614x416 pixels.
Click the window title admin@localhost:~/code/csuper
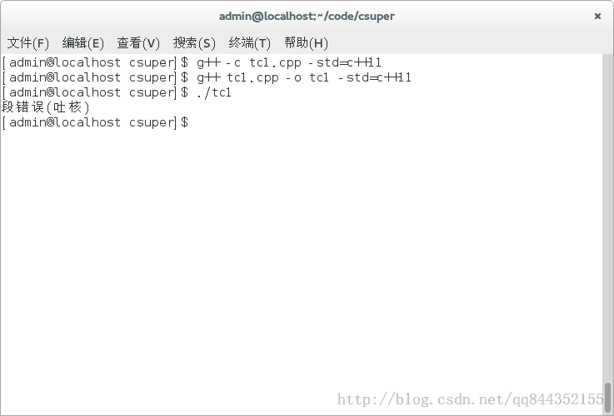(307, 16)
